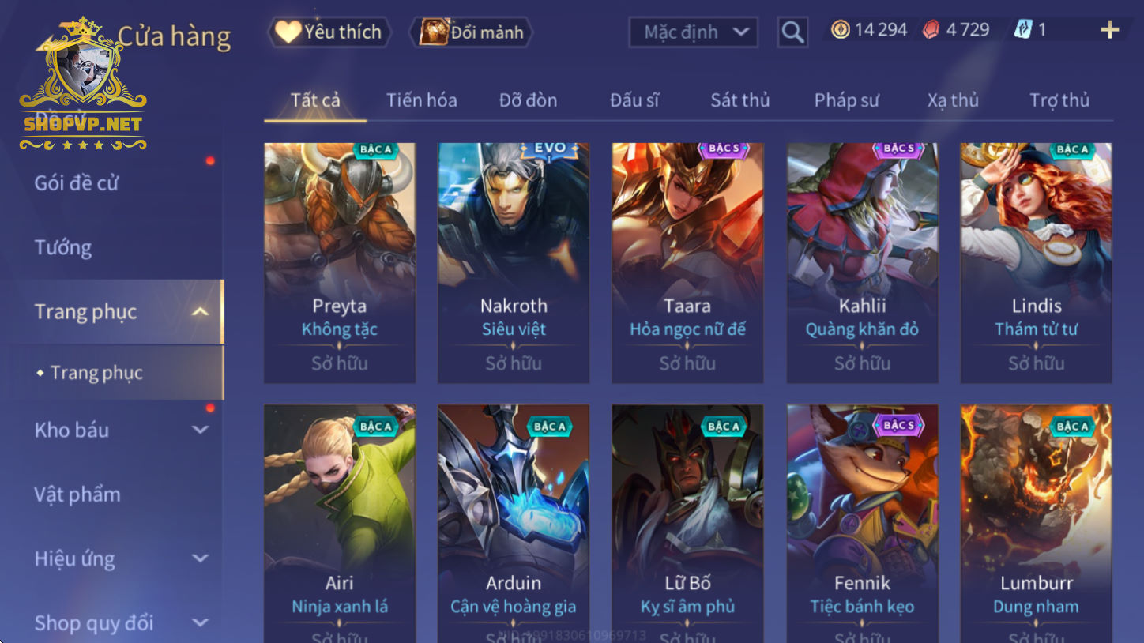Viewport: 1144px width, 643px height.
Task: Expand the Shop quy đổi section
Action: (x=200, y=622)
